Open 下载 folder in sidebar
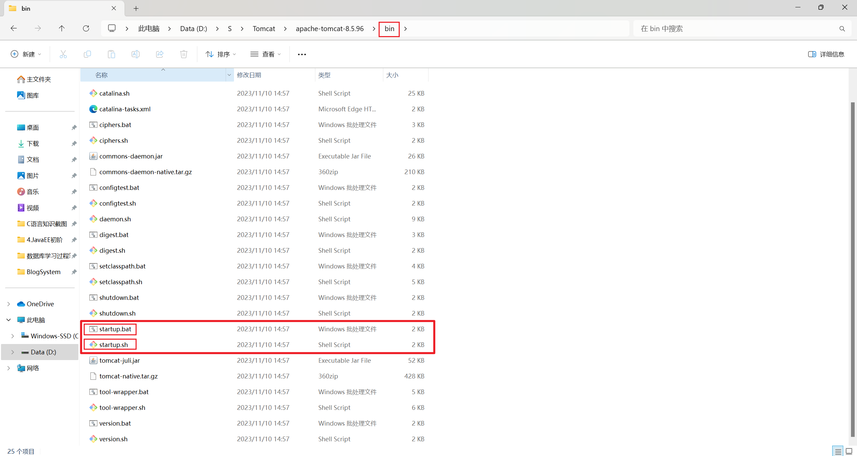This screenshot has width=857, height=456. 28,144
